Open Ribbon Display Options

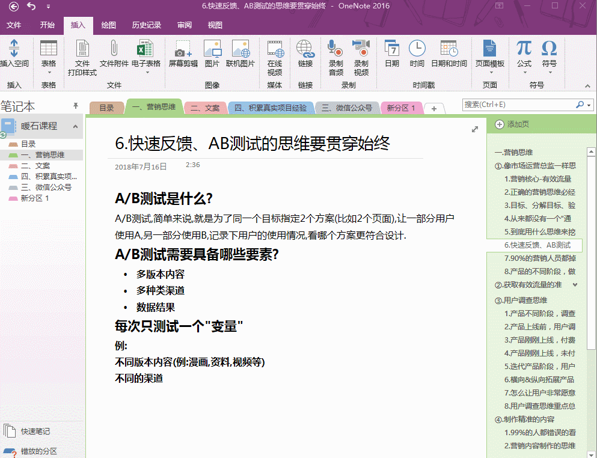click(499, 6)
